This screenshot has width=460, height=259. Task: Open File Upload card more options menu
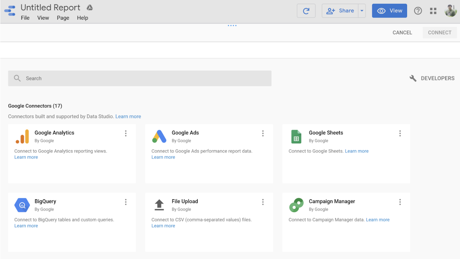[263, 202]
